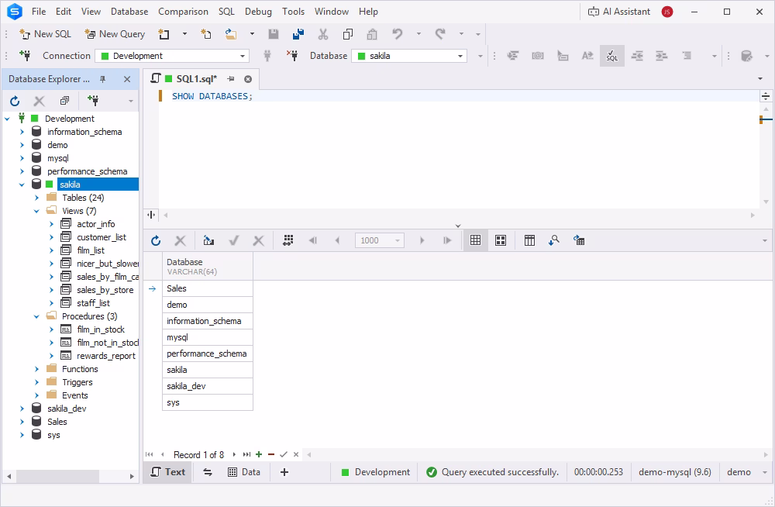Open the Tools menu
Image resolution: width=775 pixels, height=507 pixels.
(x=293, y=12)
